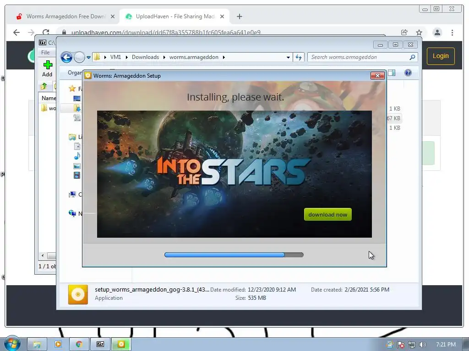This screenshot has height=351, width=469.
Task: Select Music library icon
Action: [77, 156]
